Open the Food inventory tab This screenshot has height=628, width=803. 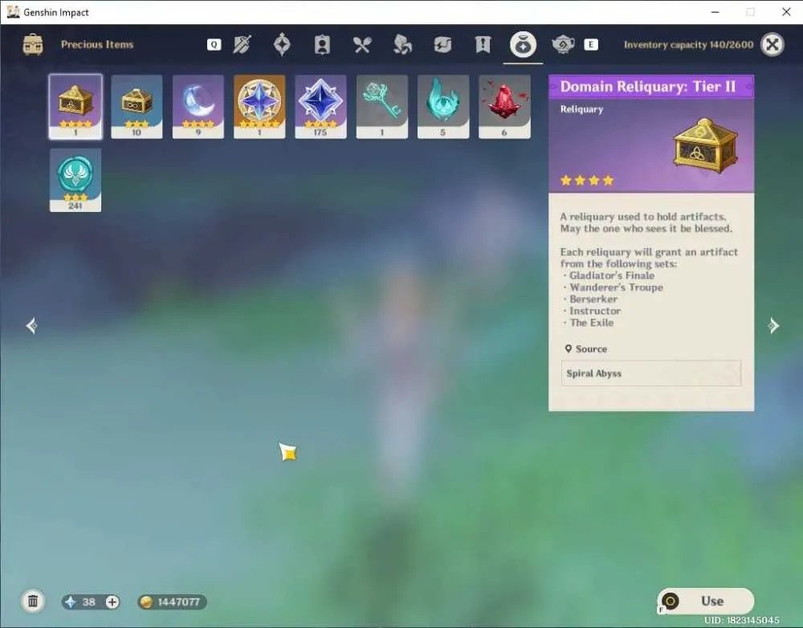[x=361, y=45]
